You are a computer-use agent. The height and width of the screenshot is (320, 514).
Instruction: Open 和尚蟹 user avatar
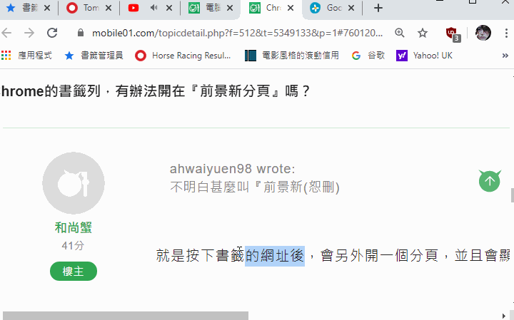(74, 183)
